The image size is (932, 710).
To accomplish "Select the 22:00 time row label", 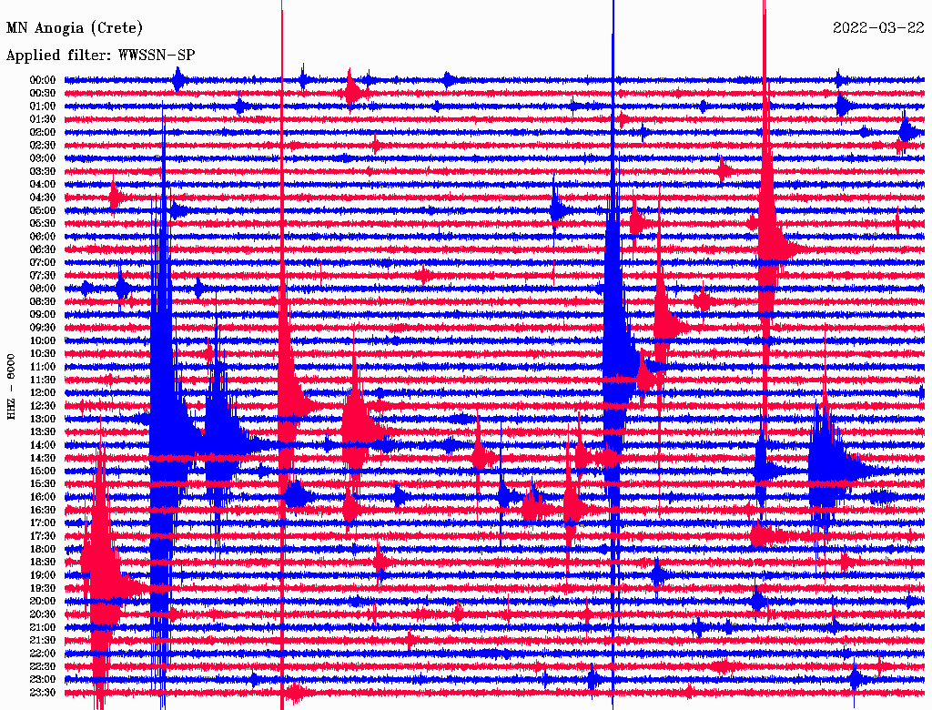I will tap(43, 654).
